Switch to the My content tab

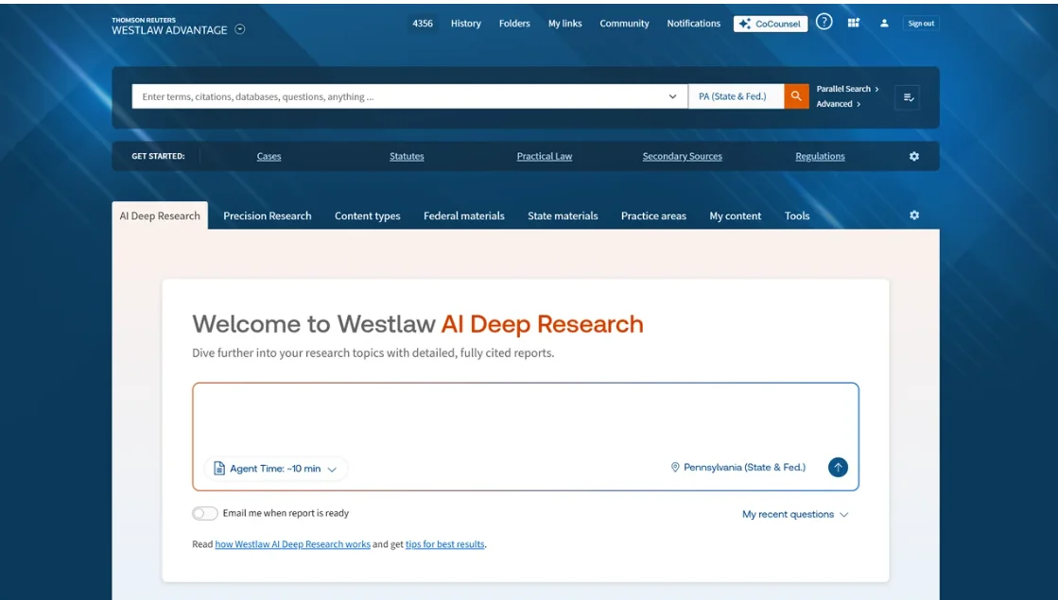click(736, 215)
